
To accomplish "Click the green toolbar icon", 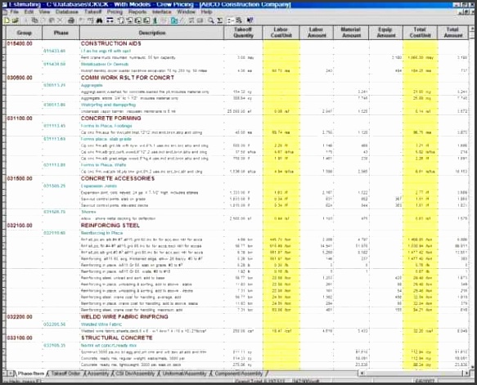I will (155, 20).
